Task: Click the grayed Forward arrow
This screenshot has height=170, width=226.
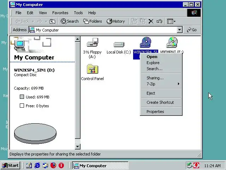Action: 40,21
